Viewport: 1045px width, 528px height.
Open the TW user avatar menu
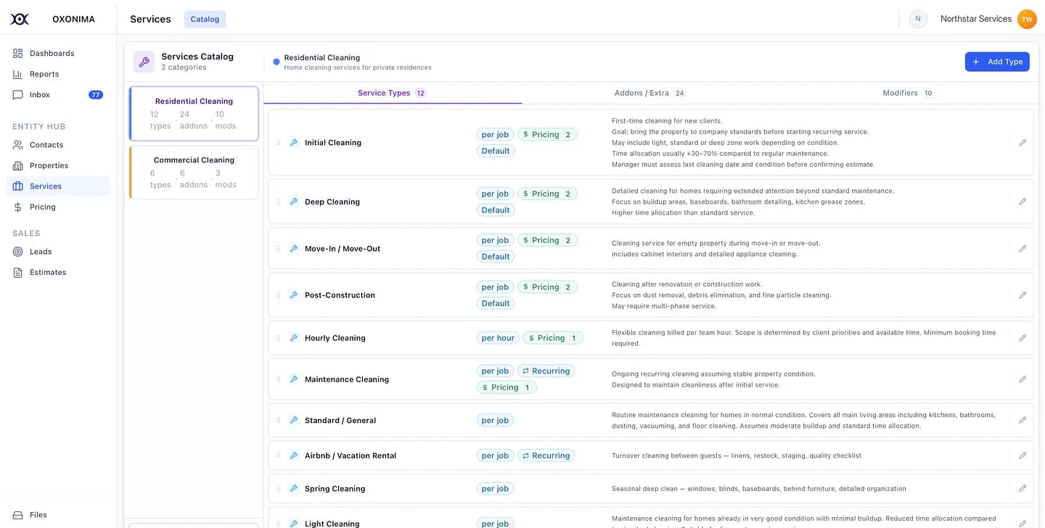[1027, 19]
